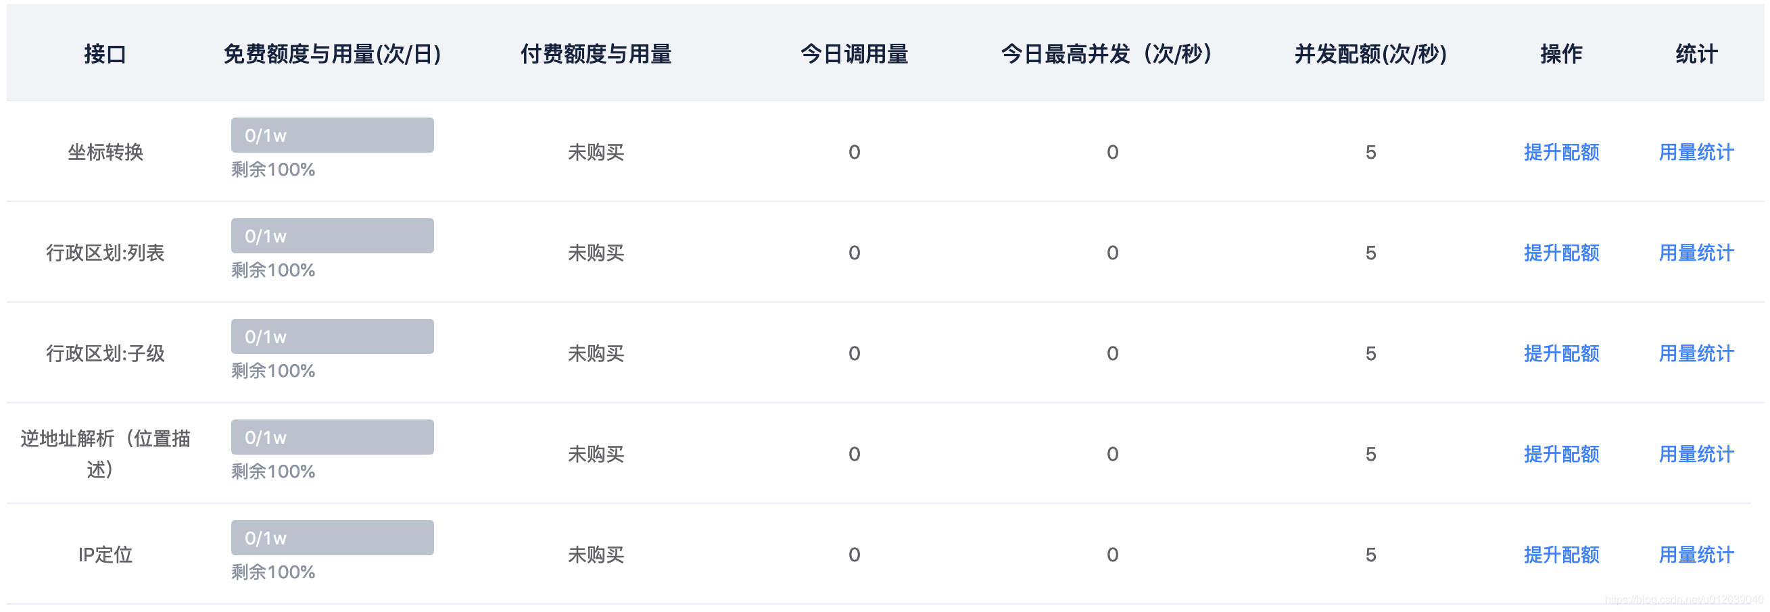Select the 逆地址解析（位置描述）interface name
This screenshot has width=1770, height=612.
(x=105, y=453)
